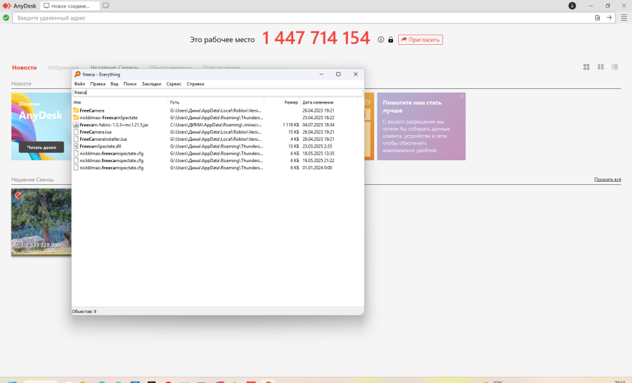Select the FreeCamera.lua file name

pos(95,132)
